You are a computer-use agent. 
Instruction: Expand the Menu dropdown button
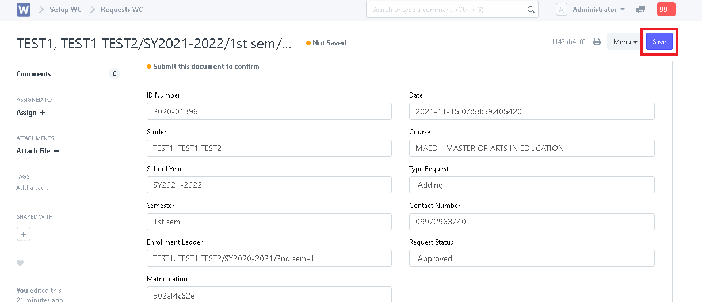(x=624, y=42)
